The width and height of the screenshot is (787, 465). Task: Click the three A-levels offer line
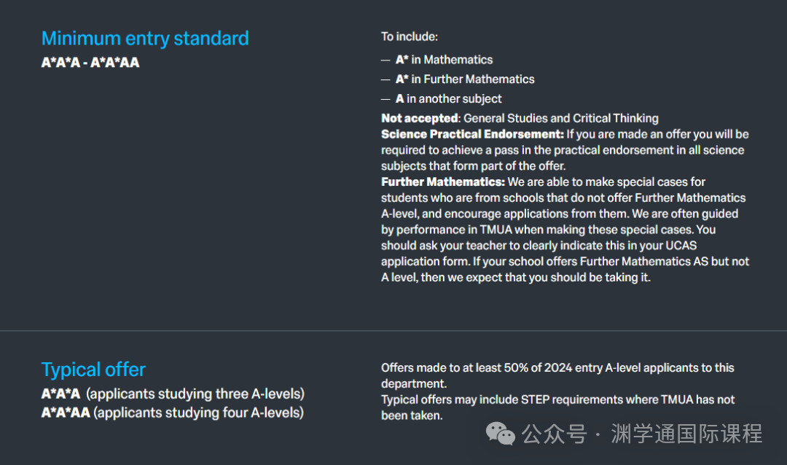click(x=173, y=394)
